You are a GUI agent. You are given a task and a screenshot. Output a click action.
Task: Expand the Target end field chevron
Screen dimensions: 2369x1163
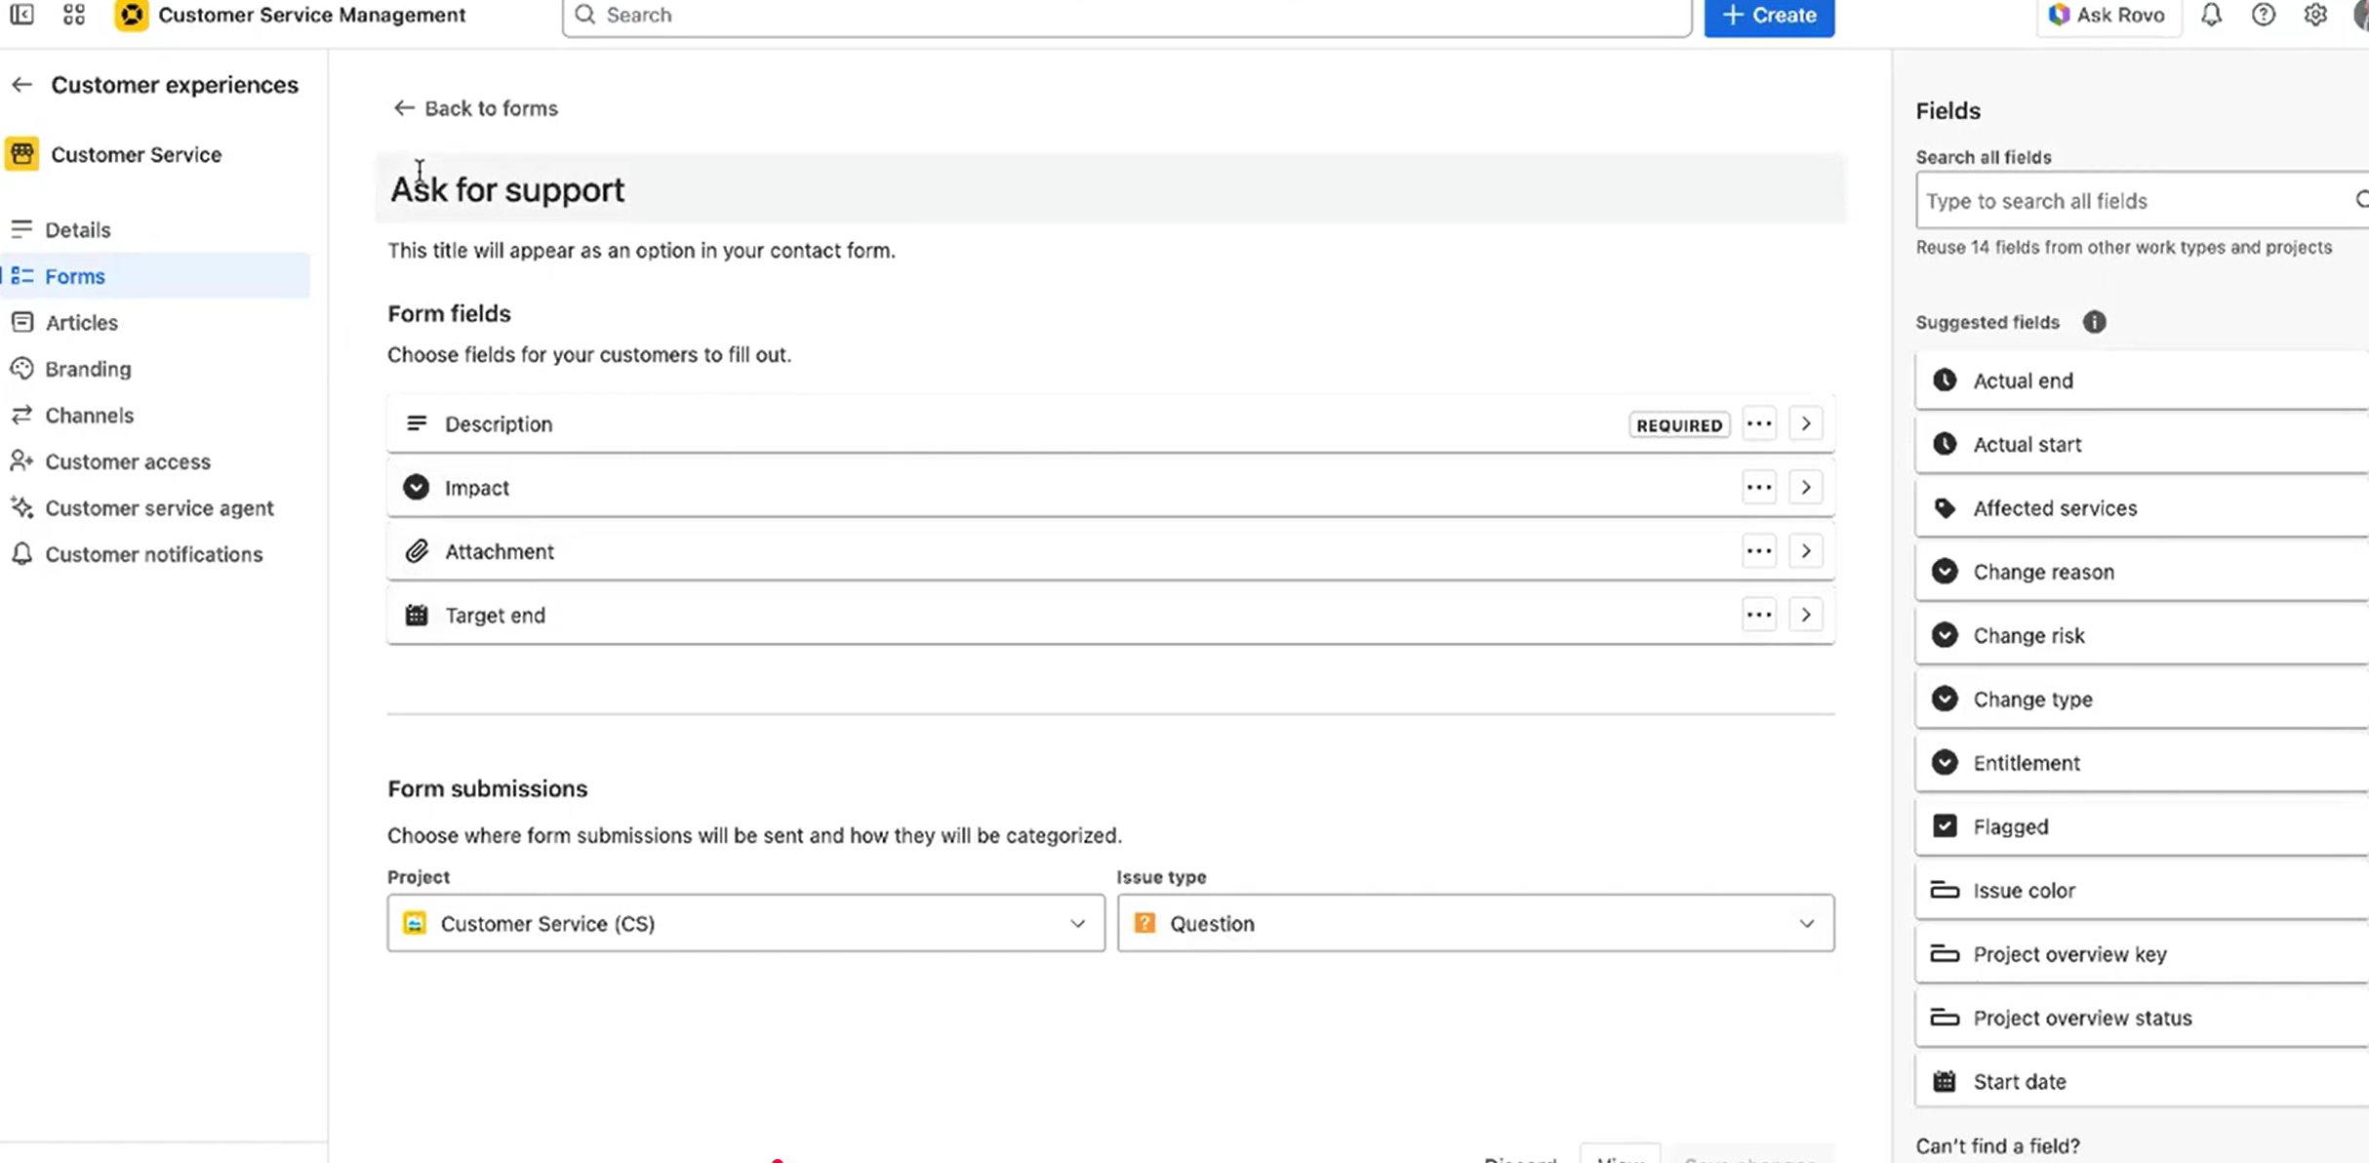point(1805,615)
